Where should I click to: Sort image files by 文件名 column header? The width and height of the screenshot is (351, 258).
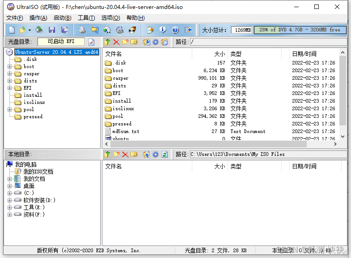147,54
